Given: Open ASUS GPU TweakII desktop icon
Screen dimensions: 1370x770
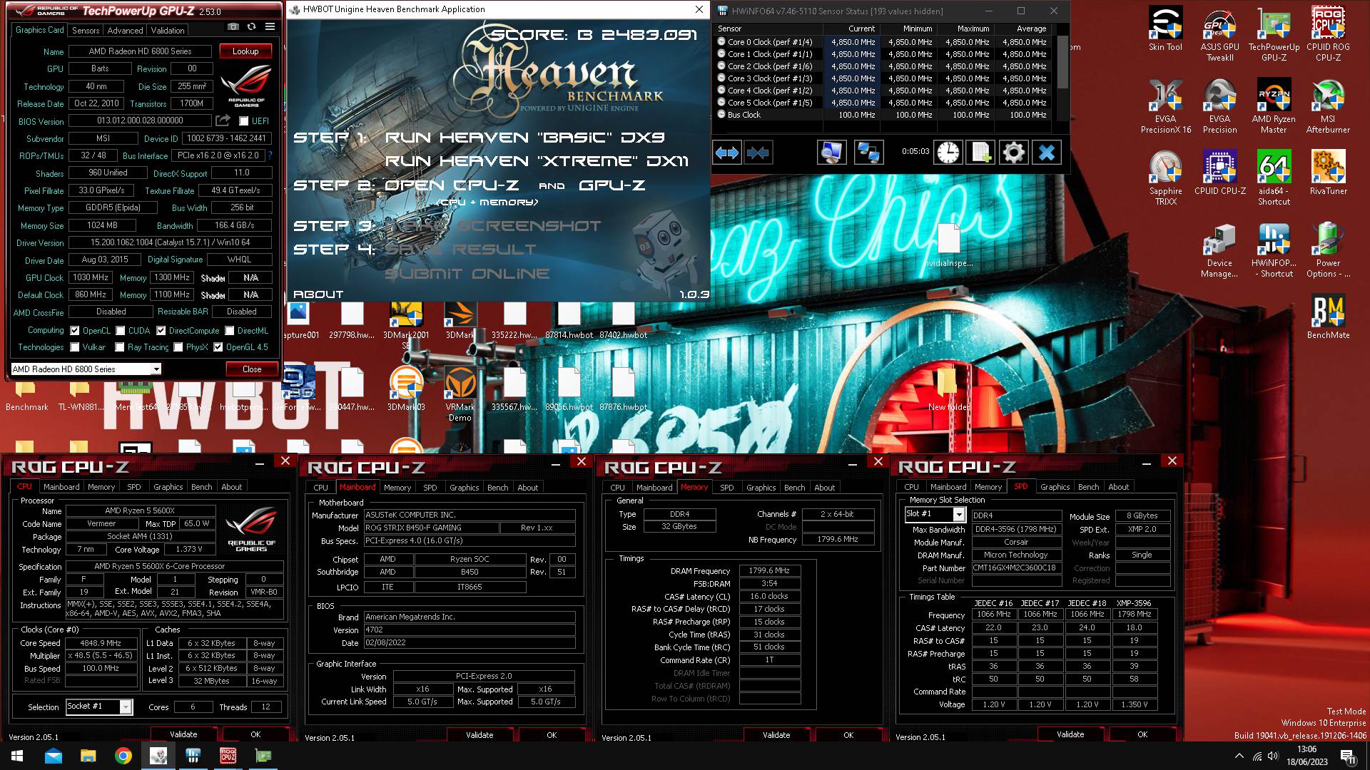Looking at the screenshot, I should click(x=1219, y=34).
